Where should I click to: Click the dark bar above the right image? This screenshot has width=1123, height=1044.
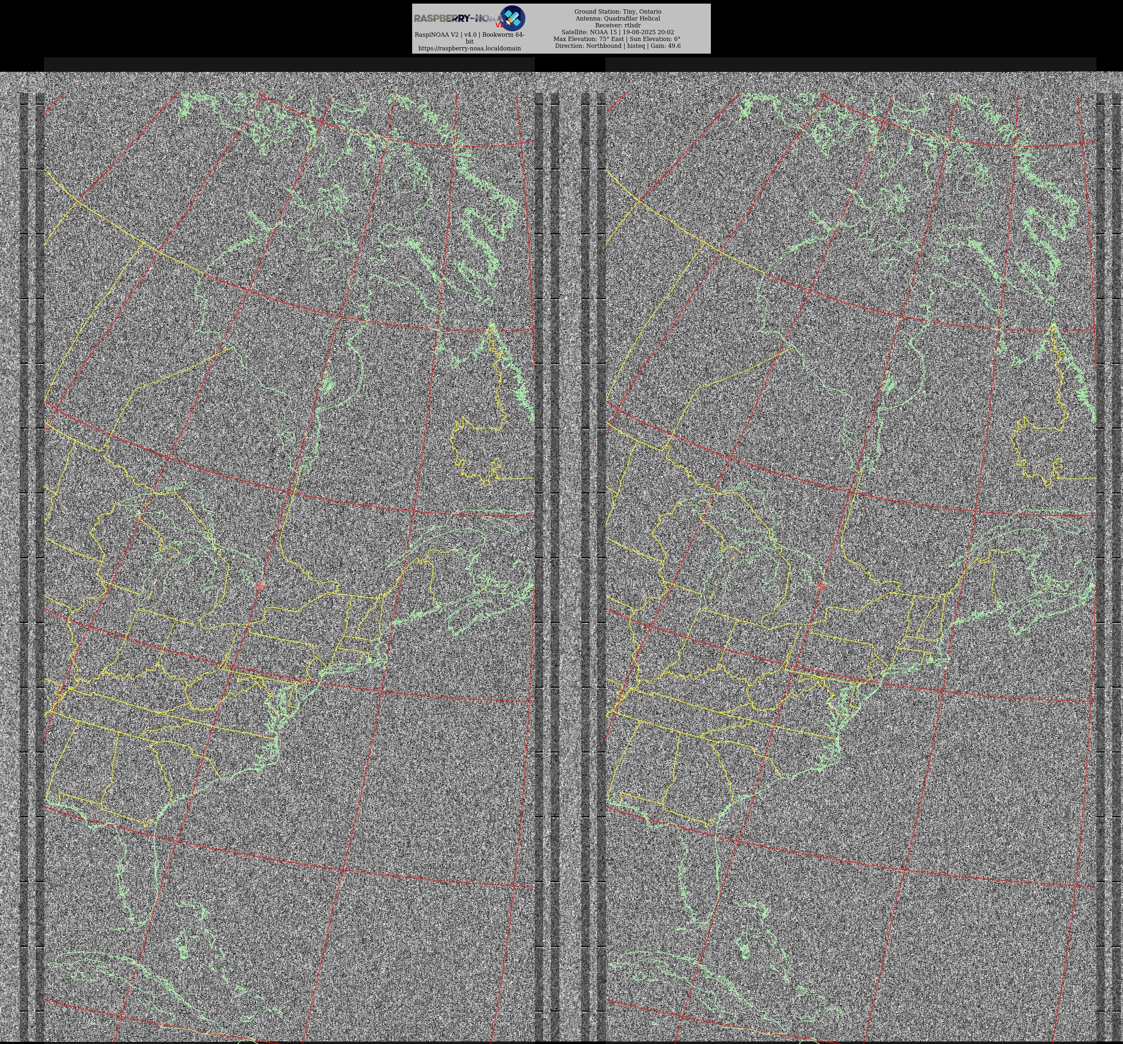coord(850,64)
